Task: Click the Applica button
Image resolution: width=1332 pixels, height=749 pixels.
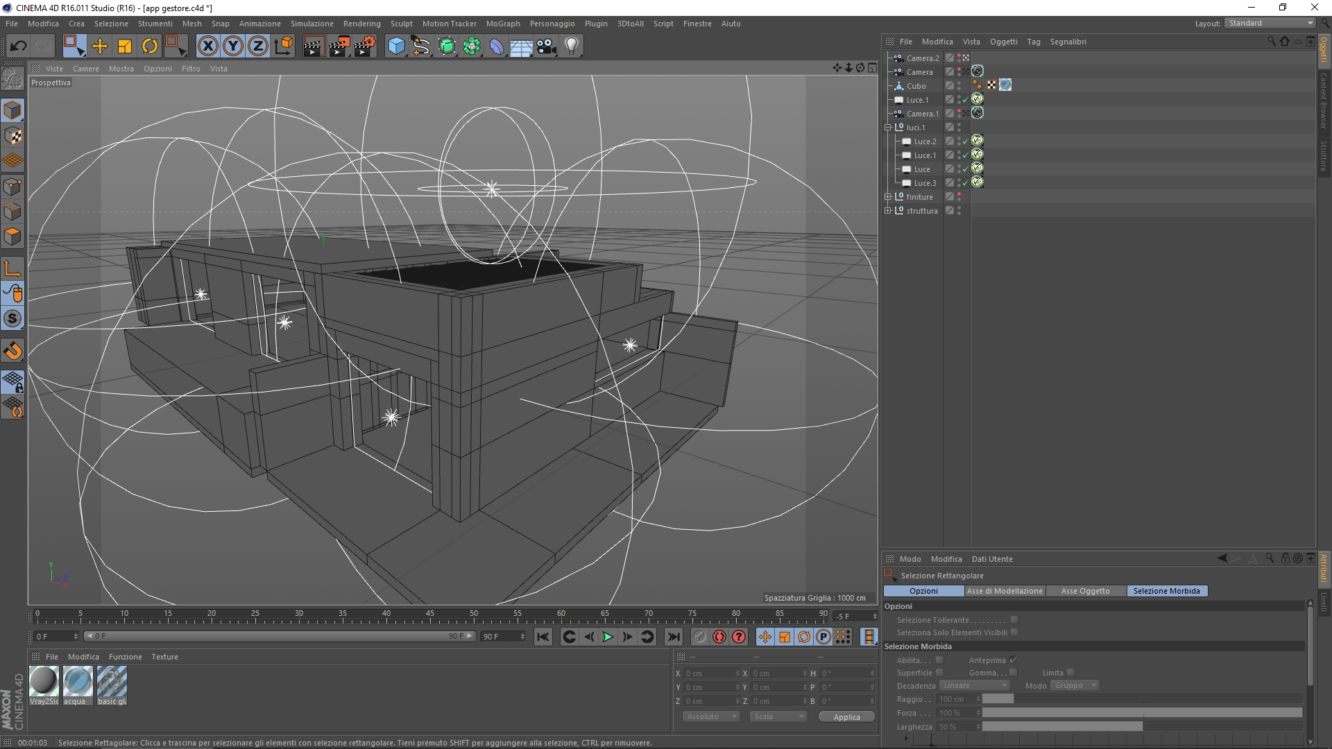Action: pos(845,716)
